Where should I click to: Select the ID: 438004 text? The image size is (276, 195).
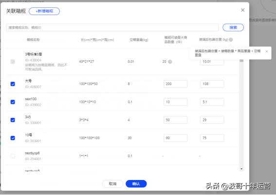pyautogui.click(x=33, y=60)
